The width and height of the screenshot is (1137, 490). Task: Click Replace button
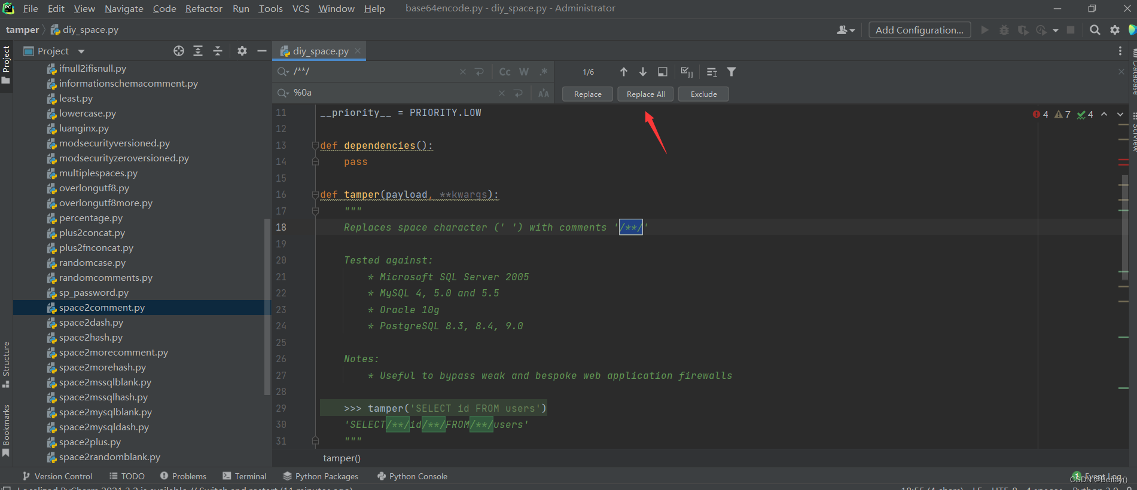click(x=588, y=94)
